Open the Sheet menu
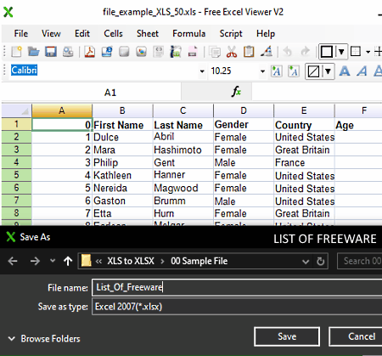This screenshot has height=356, width=382. 148,33
